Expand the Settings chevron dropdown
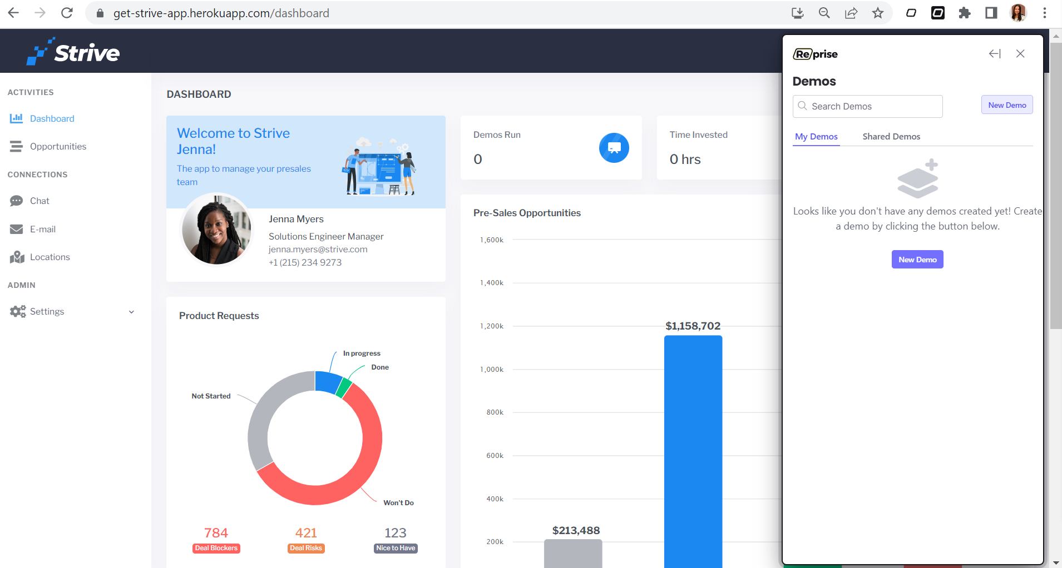The height and width of the screenshot is (568, 1062). 131,312
